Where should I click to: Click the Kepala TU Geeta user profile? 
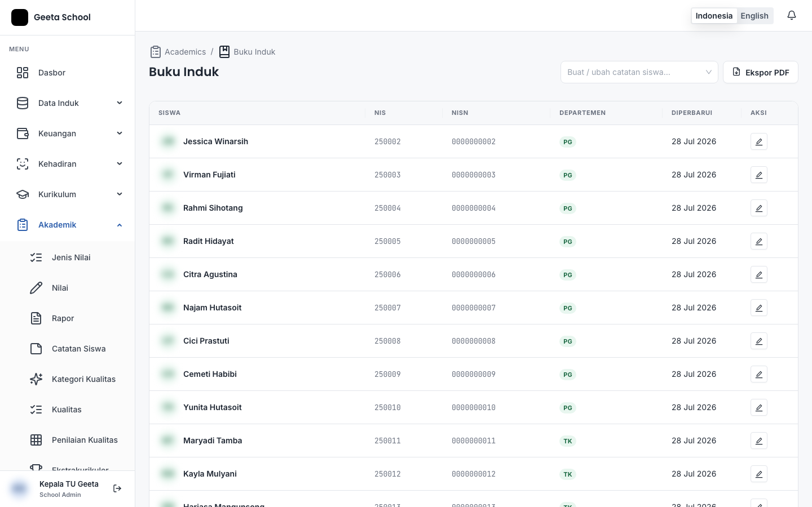point(55,488)
